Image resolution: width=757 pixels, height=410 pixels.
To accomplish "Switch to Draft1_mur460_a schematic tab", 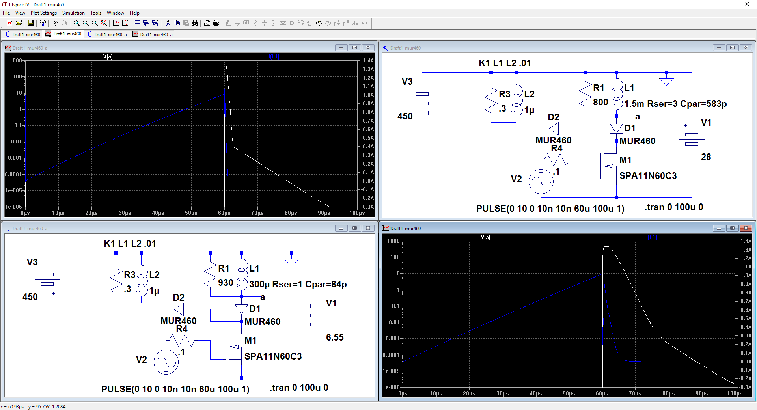I will pos(107,34).
